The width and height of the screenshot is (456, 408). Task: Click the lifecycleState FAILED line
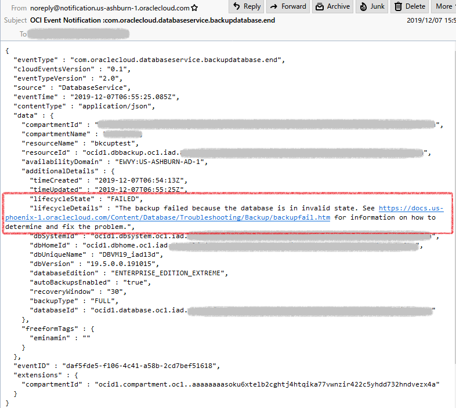pos(86,199)
